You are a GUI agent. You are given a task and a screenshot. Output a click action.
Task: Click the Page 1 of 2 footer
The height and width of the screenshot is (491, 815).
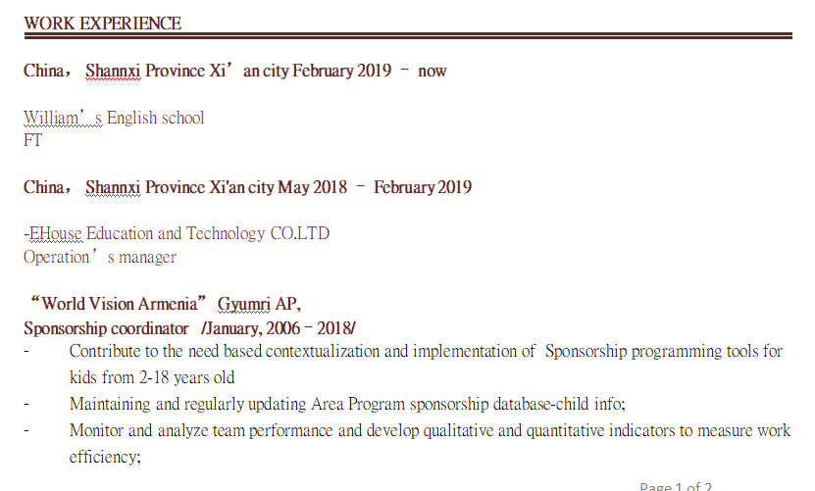coord(676,486)
